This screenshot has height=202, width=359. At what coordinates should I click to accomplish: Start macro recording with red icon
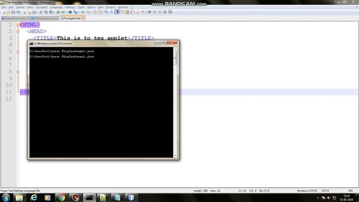150,12
